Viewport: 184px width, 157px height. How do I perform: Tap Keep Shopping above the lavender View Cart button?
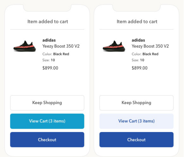137,103
